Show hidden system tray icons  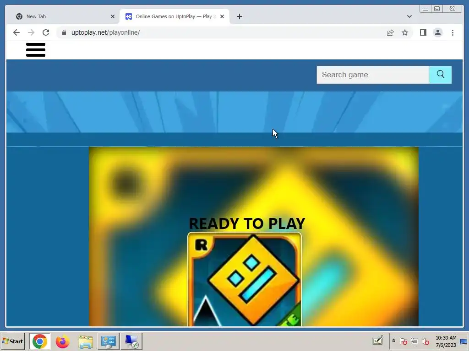[x=393, y=341]
